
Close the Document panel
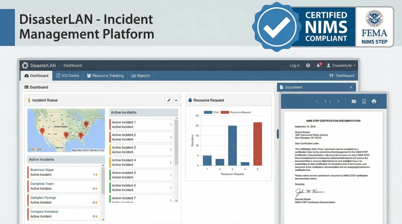pos(351,87)
